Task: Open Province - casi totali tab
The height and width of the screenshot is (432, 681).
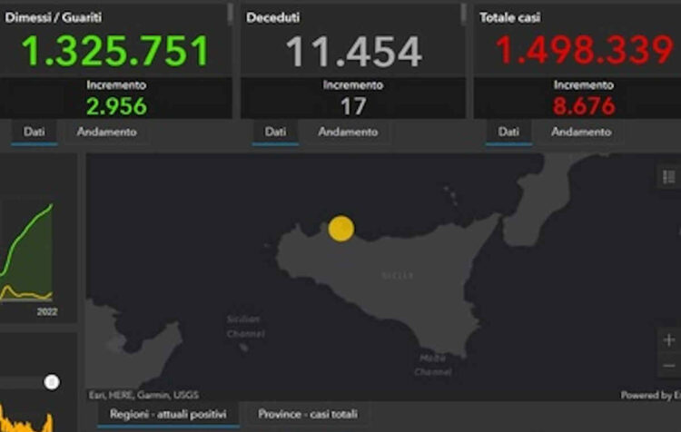Action: 308,415
